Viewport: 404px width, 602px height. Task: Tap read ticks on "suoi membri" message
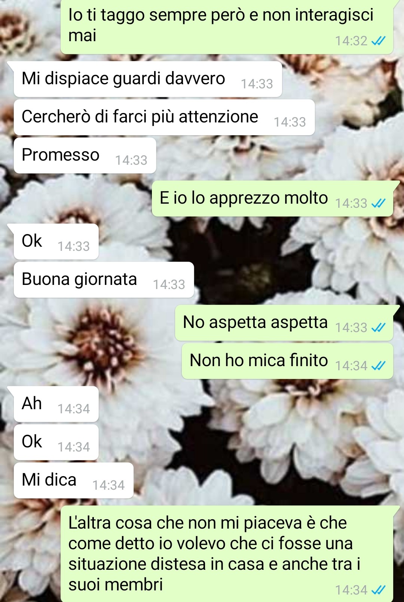(378, 590)
